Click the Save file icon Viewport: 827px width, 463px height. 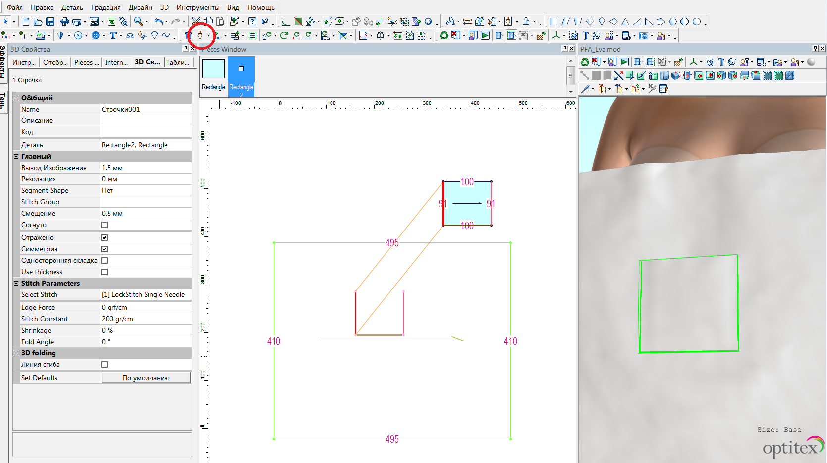50,21
